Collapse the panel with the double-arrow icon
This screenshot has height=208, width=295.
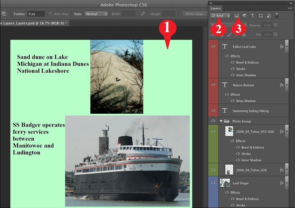pyautogui.click(x=291, y=3)
